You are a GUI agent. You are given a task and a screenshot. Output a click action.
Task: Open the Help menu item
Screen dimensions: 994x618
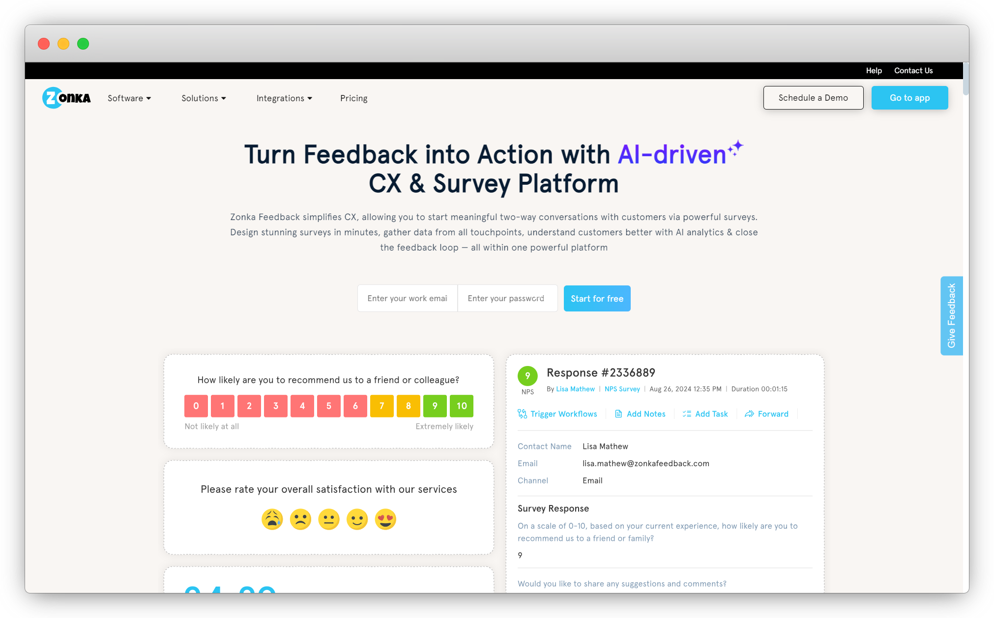[x=873, y=70]
